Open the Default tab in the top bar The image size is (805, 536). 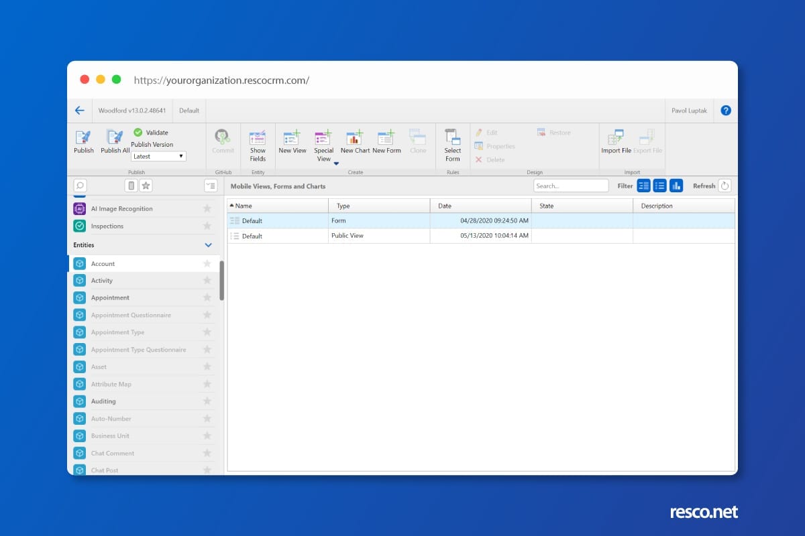(189, 111)
